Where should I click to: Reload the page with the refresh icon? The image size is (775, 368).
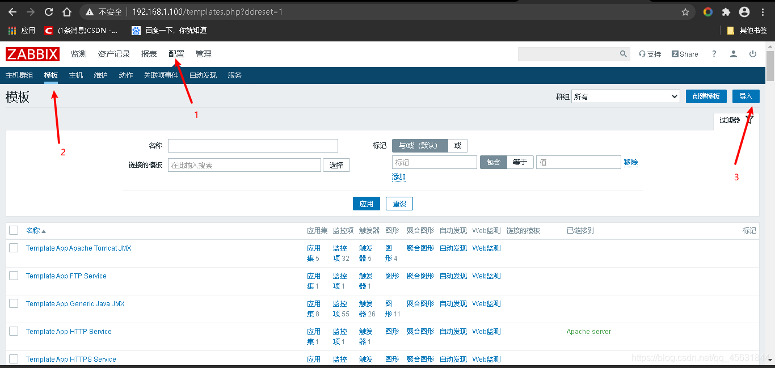click(x=49, y=12)
